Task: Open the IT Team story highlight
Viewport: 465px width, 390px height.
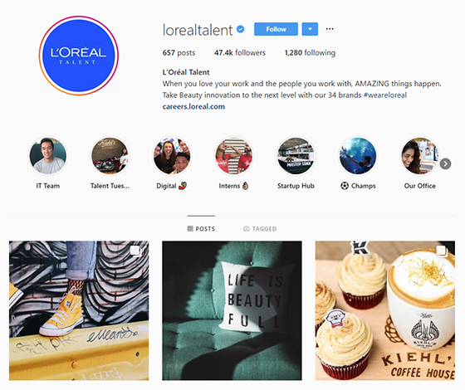Action: coord(48,156)
